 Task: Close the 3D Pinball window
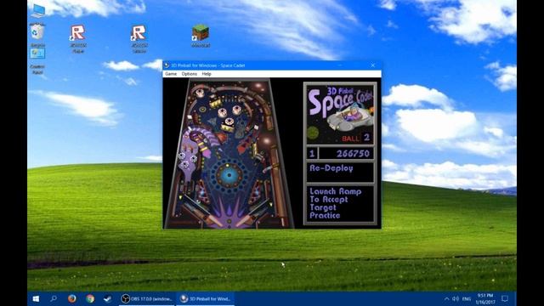(x=372, y=65)
